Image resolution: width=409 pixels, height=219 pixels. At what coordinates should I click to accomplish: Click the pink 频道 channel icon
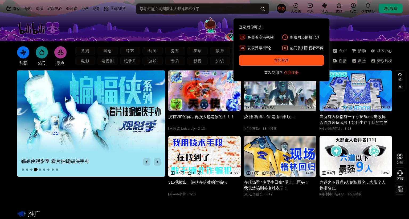pos(60,52)
